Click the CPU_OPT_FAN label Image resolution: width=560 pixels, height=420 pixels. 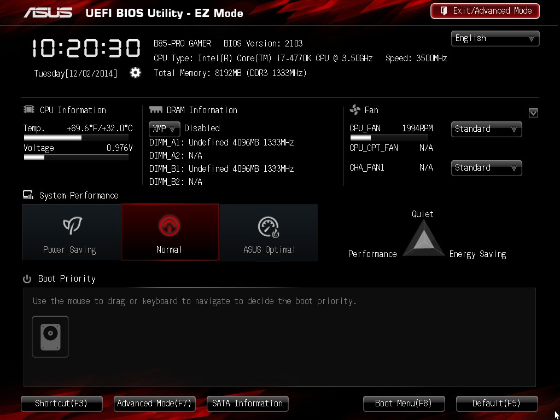click(x=374, y=148)
